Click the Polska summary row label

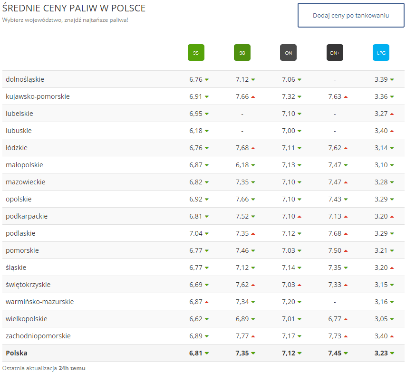click(17, 353)
